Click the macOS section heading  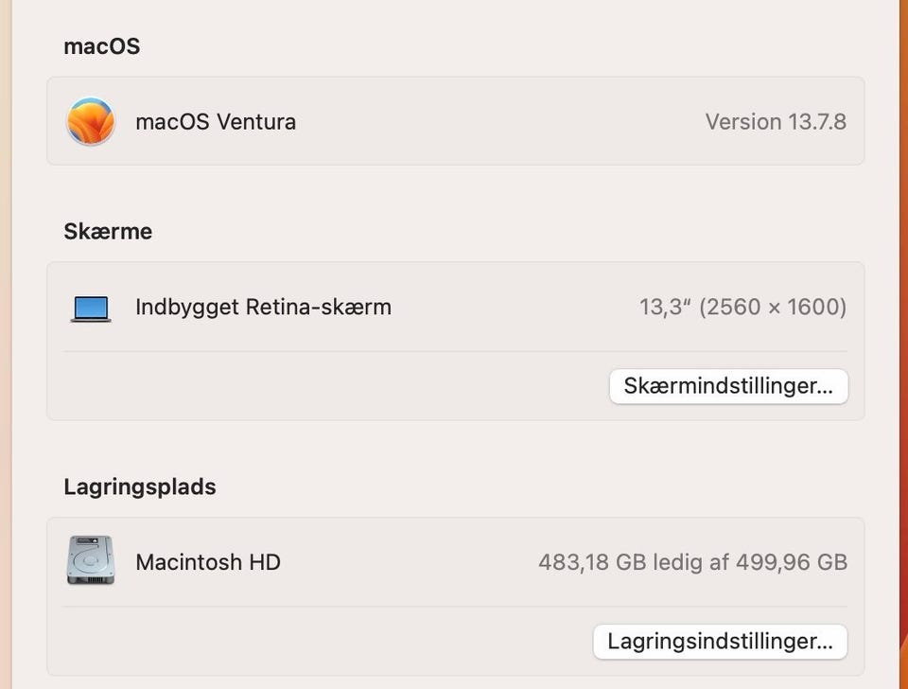pos(101,46)
